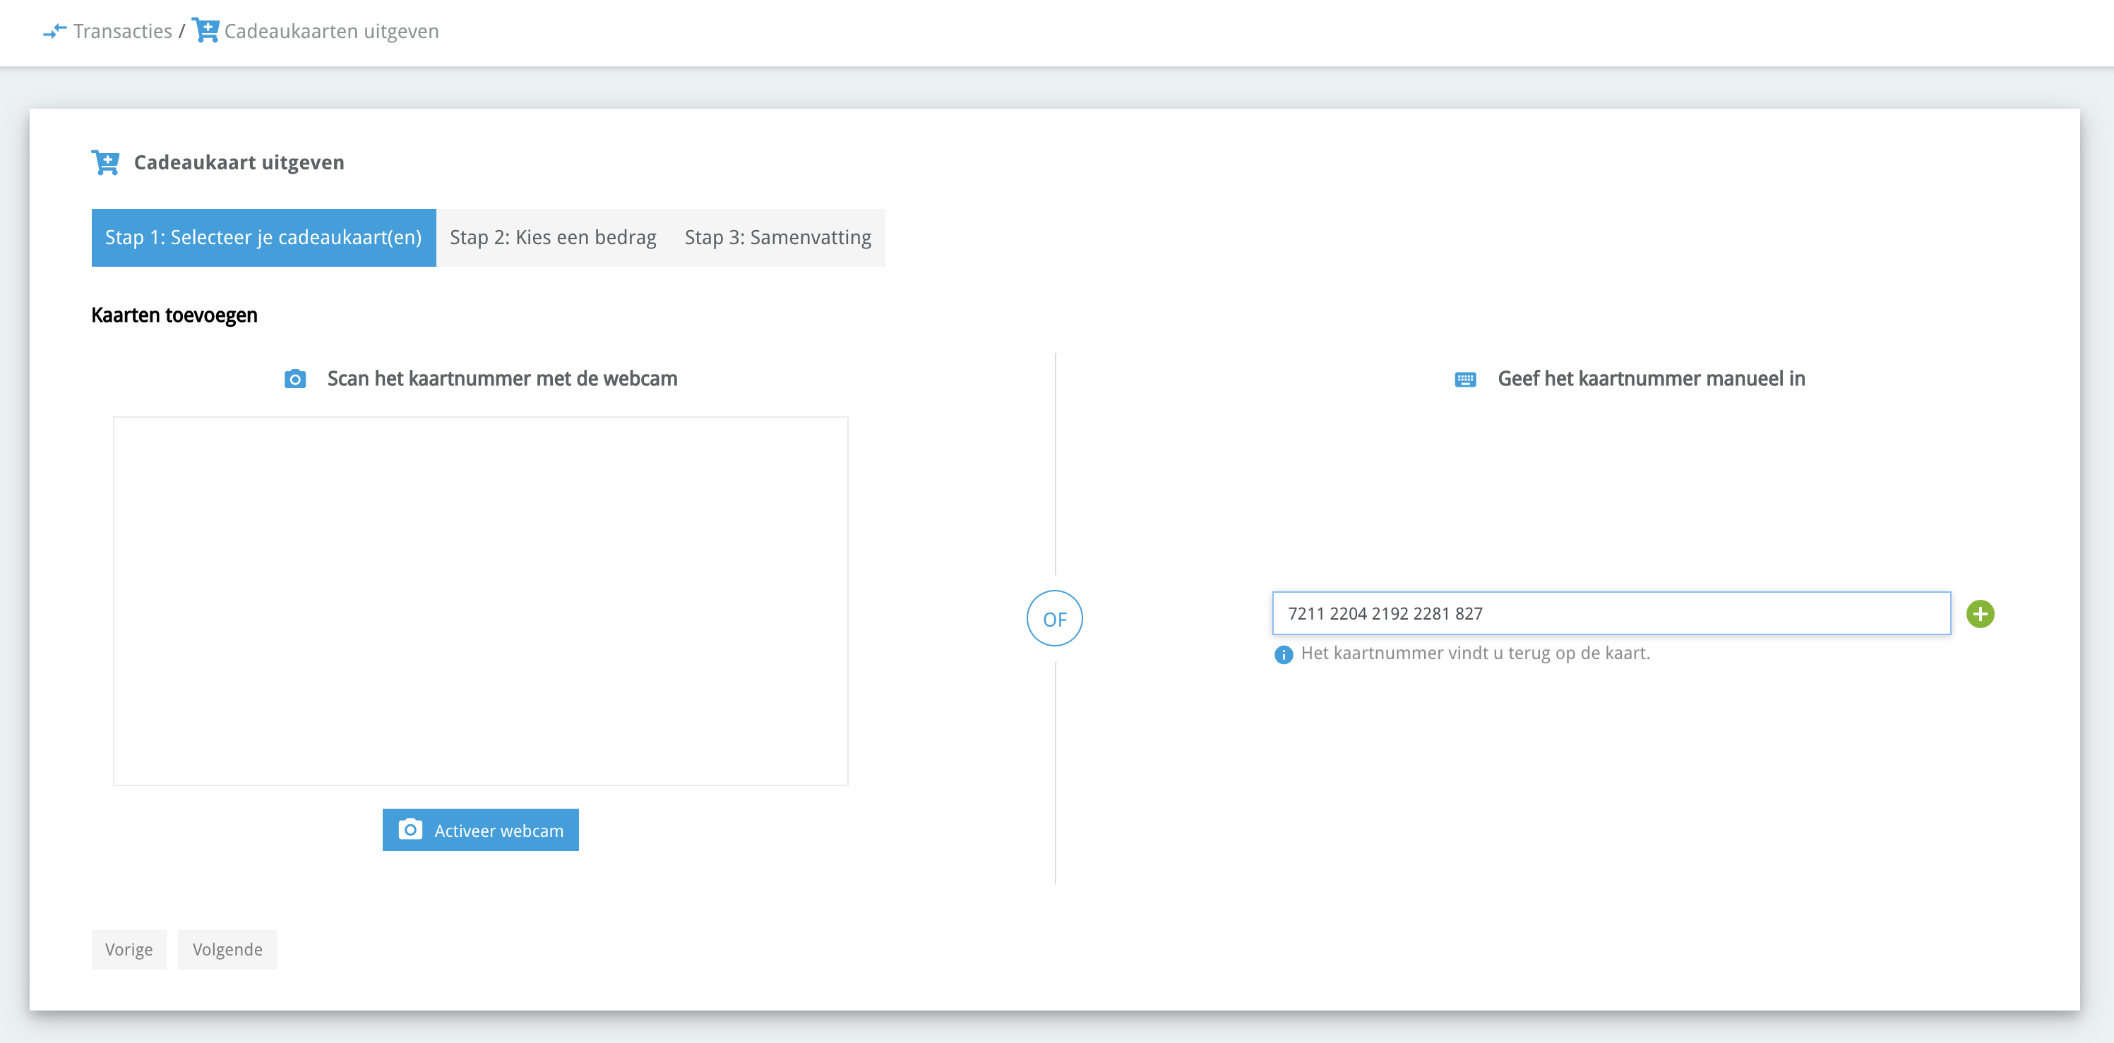The image size is (2114, 1043).
Task: Click the Transacties arrows icon in breadcrumb
Action: tap(54, 31)
